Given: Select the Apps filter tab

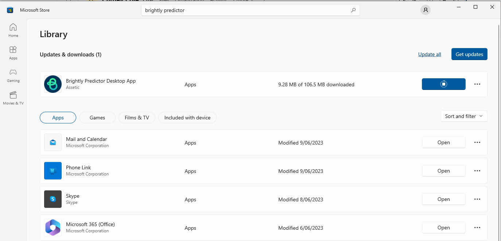Looking at the screenshot, I should pyautogui.click(x=58, y=118).
